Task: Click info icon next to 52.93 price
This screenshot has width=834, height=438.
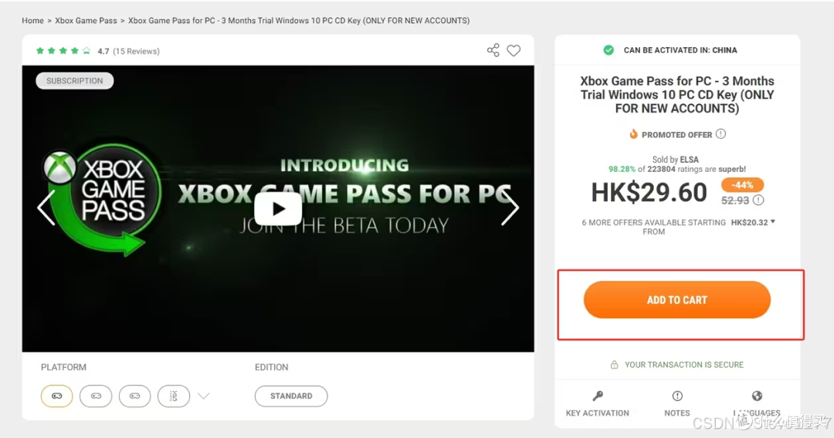Action: [758, 200]
